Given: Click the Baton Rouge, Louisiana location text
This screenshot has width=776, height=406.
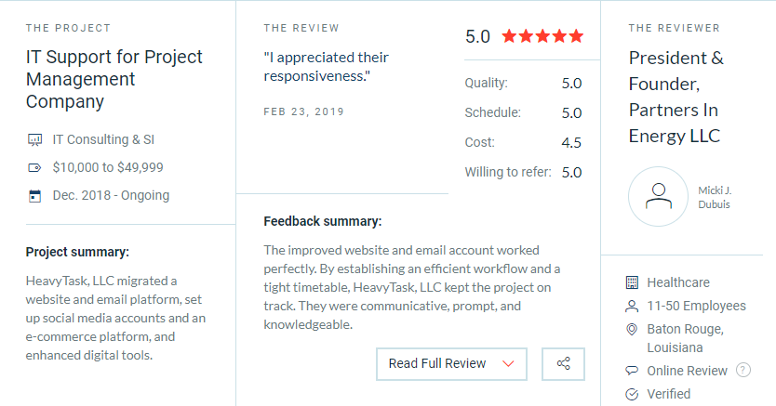Looking at the screenshot, I should (686, 338).
